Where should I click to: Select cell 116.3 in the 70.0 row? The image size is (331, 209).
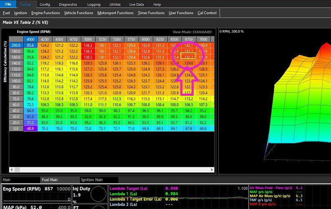(131, 99)
